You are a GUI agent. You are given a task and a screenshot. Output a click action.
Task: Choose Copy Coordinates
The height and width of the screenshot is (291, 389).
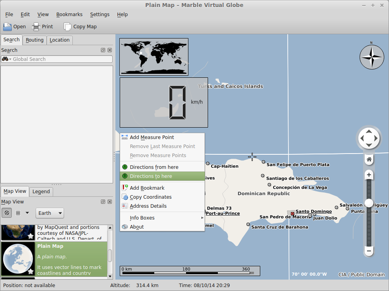(162, 197)
